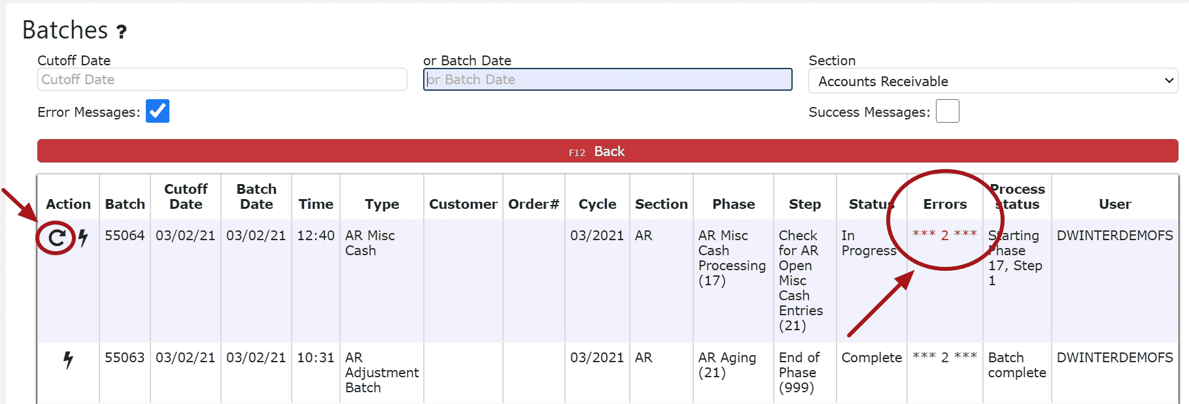The width and height of the screenshot is (1189, 404).
Task: Click the Phase column header
Action: [733, 204]
